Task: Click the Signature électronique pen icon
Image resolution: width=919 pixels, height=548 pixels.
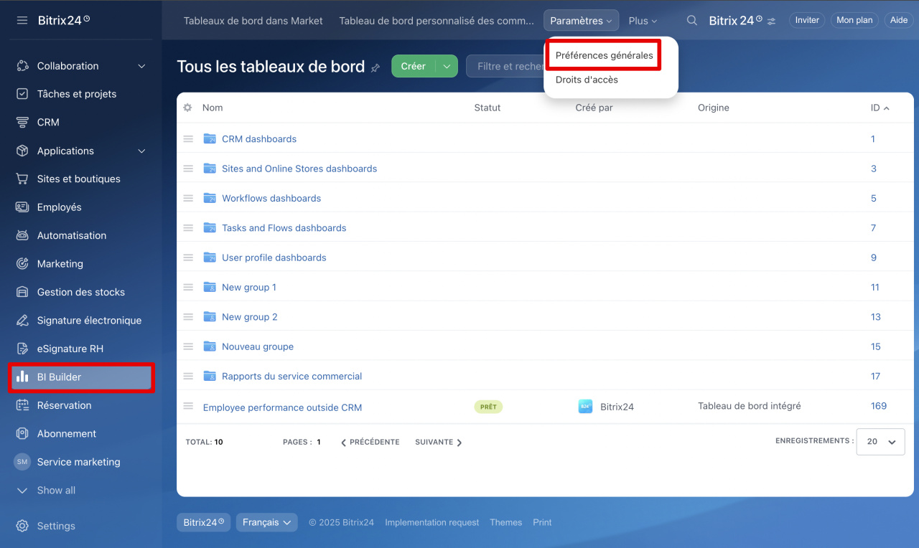Action: pos(22,321)
